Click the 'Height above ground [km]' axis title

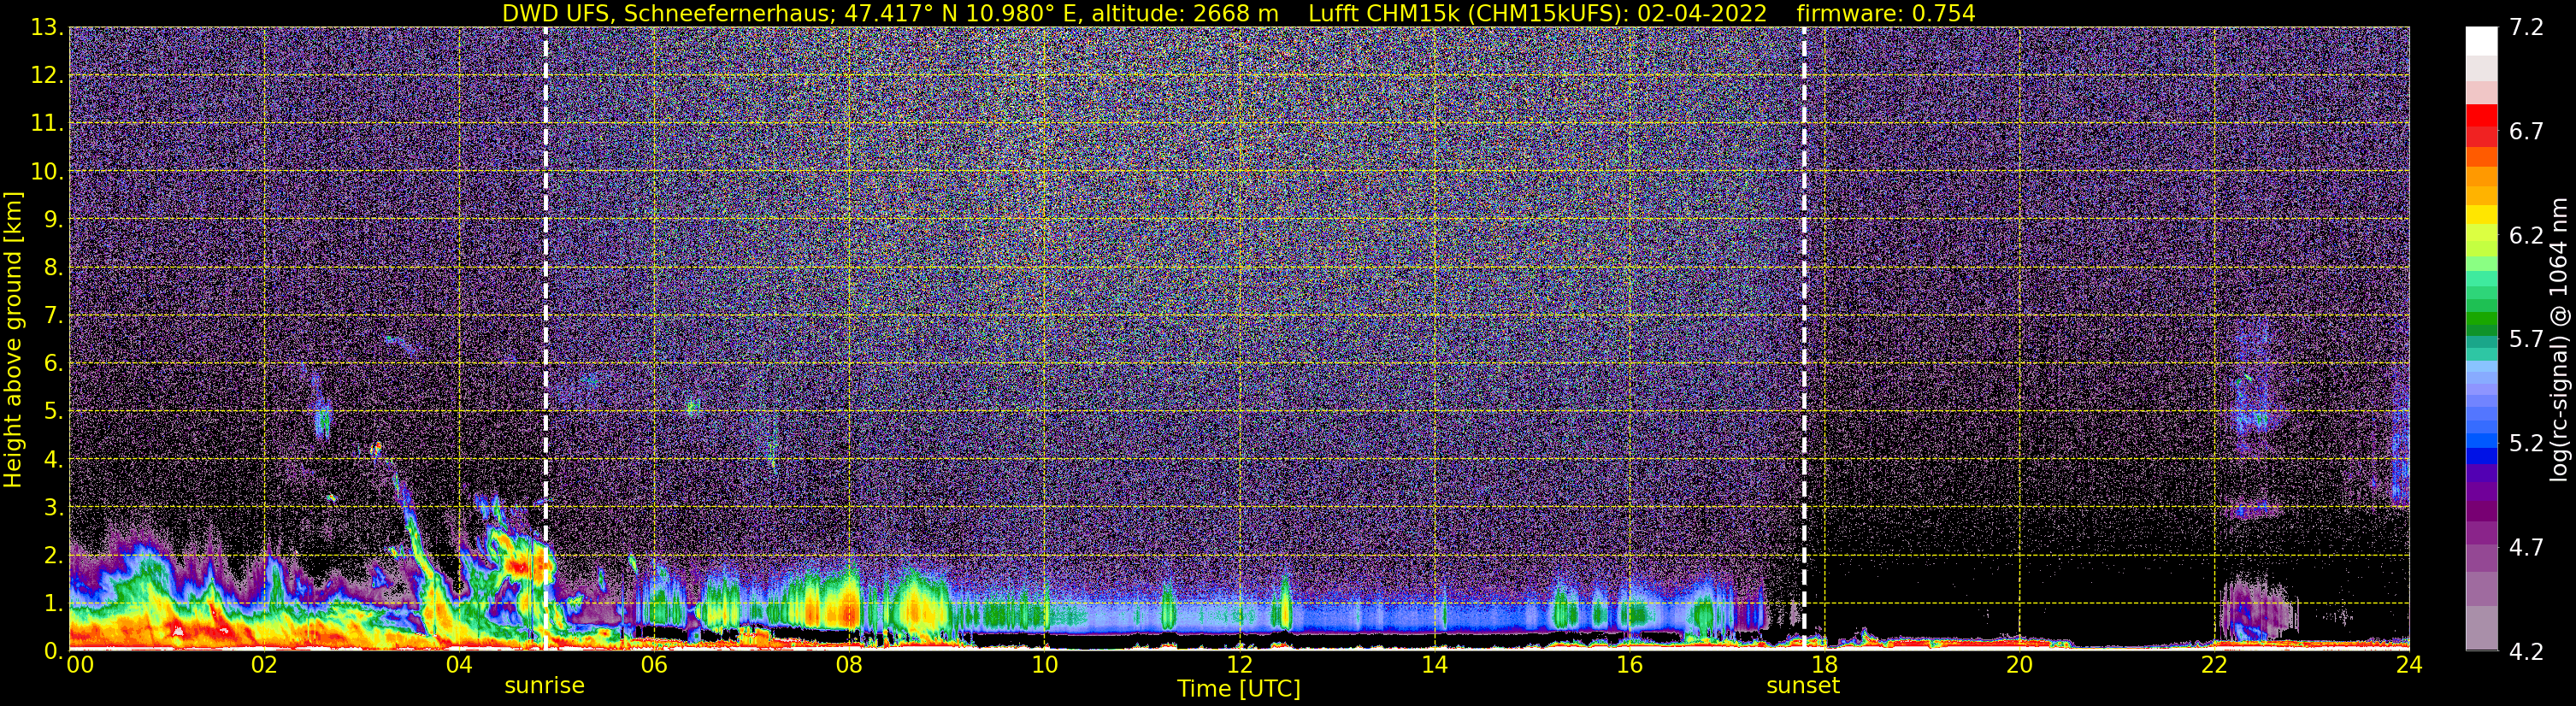[13, 339]
